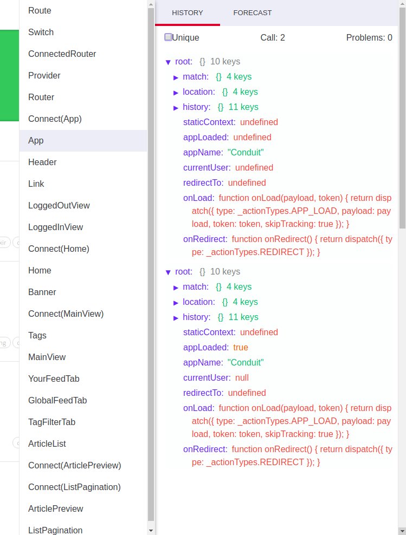Expand location in the first root
The height and width of the screenshot is (535, 406).
point(176,93)
